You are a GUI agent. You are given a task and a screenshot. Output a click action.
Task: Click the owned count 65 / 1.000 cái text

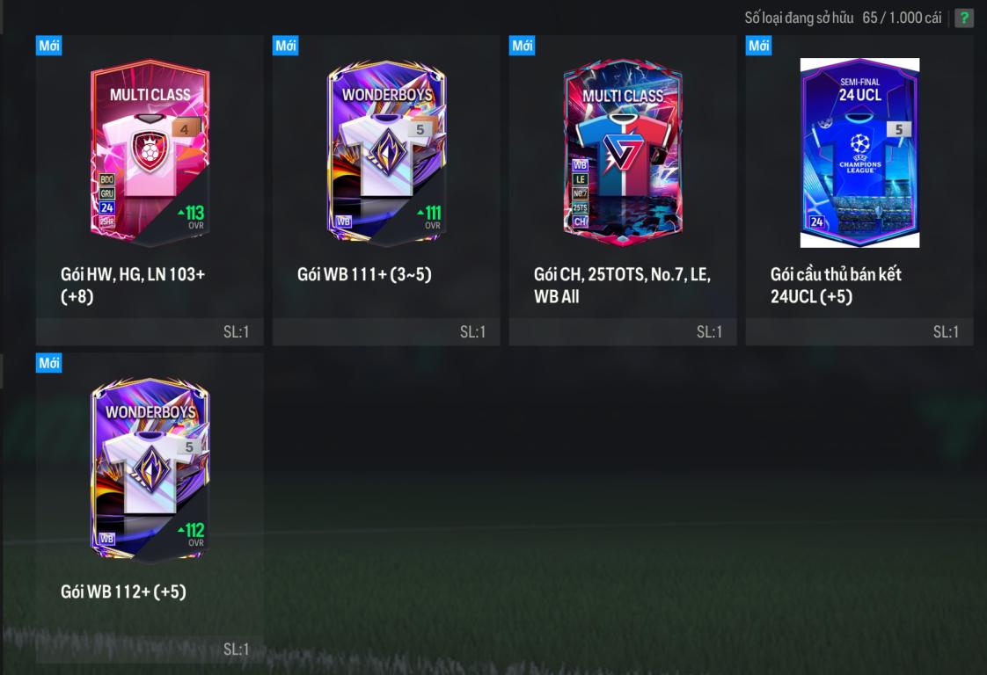(x=902, y=18)
